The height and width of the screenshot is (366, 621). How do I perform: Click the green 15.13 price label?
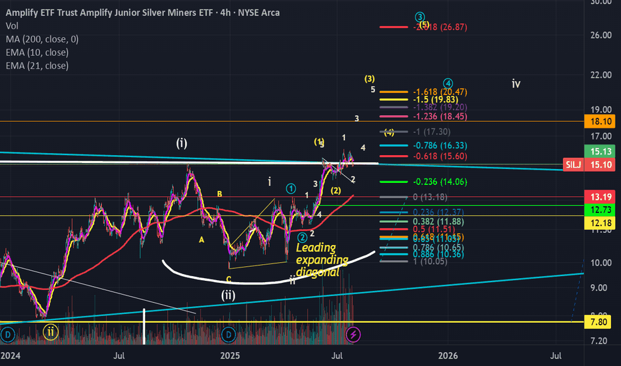[x=600, y=151]
